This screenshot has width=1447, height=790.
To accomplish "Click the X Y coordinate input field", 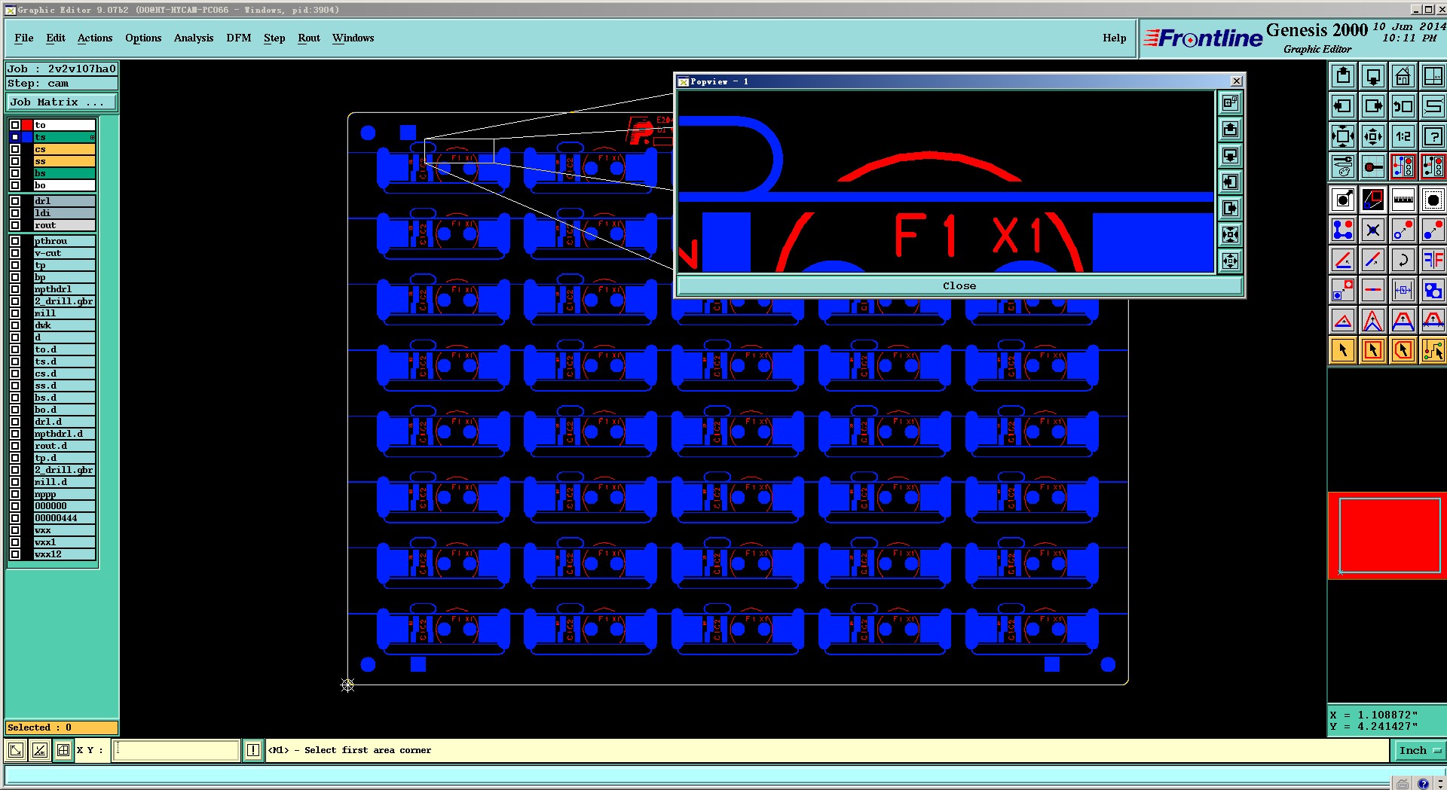I will [x=176, y=750].
